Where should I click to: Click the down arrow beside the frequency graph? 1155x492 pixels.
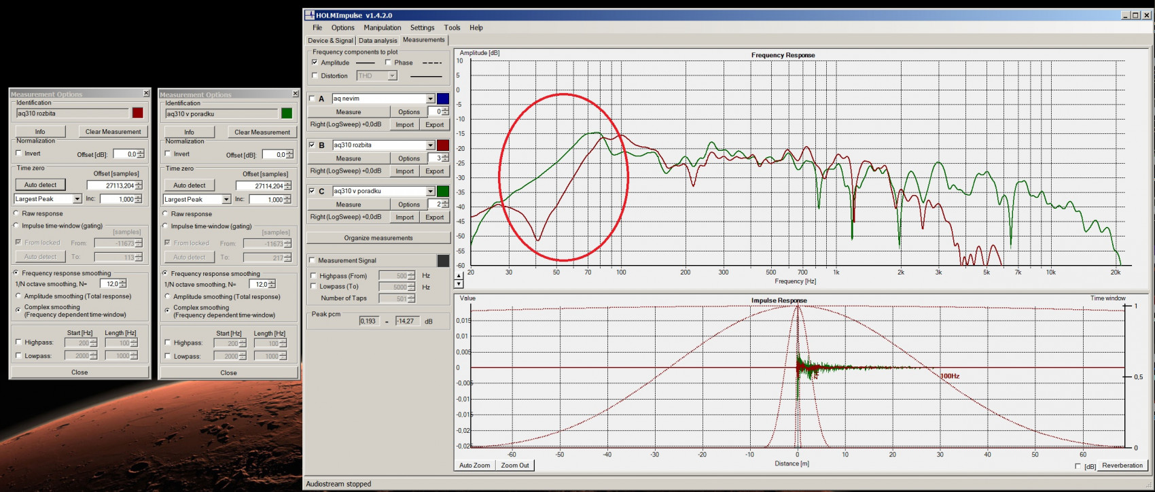(459, 284)
